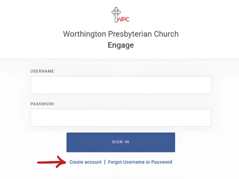The height and width of the screenshot is (179, 239).
Task: Click the red arrow pointing to Create account
Action: [52, 162]
